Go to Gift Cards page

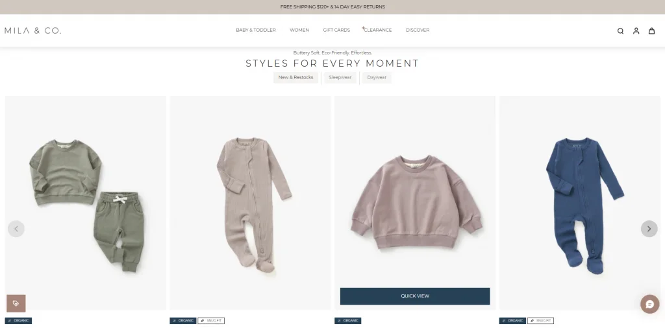coord(336,30)
